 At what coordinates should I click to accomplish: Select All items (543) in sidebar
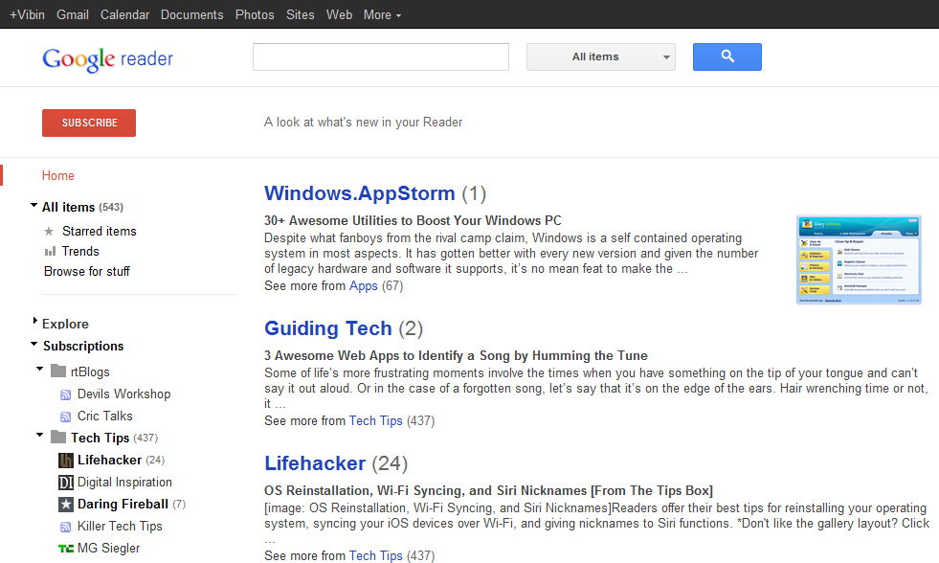click(82, 207)
